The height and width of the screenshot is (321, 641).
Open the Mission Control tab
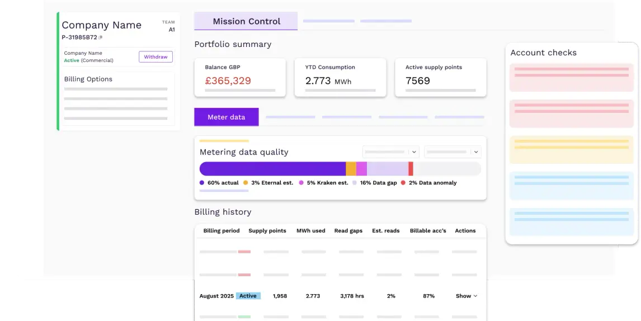click(246, 21)
